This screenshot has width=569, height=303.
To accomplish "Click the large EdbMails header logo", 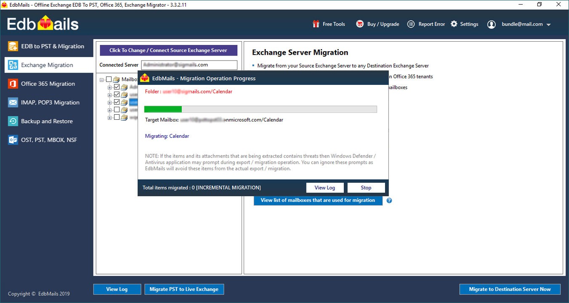I will (x=43, y=24).
